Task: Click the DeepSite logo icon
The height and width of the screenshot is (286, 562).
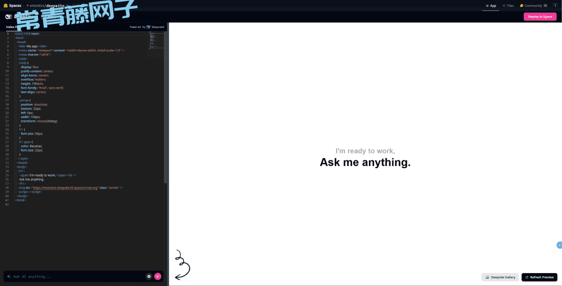Action: pyautogui.click(x=9, y=17)
